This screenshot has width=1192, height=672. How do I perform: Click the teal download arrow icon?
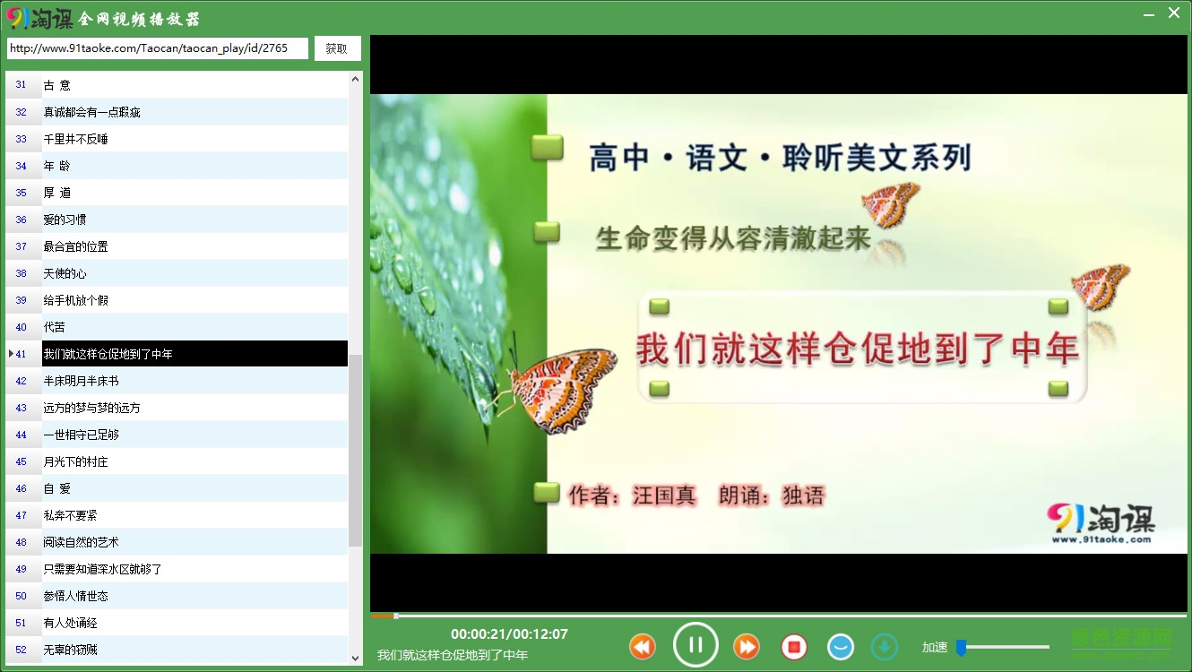pyautogui.click(x=885, y=646)
